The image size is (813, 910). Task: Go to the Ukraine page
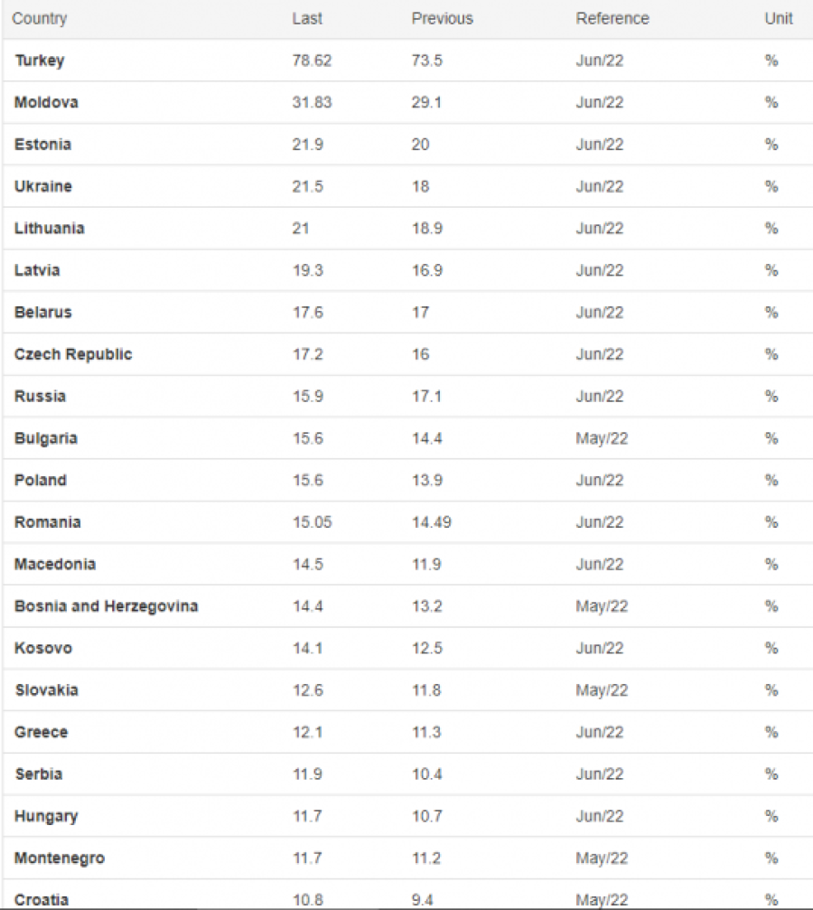click(x=43, y=186)
